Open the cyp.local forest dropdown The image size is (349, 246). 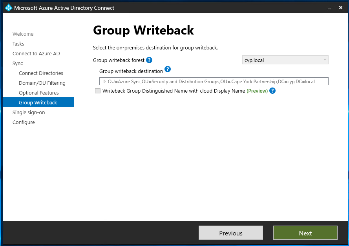[285, 60]
